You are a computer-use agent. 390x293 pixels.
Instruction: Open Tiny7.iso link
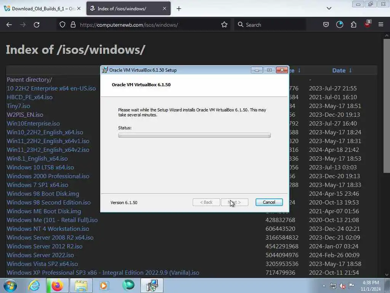pyautogui.click(x=18, y=106)
